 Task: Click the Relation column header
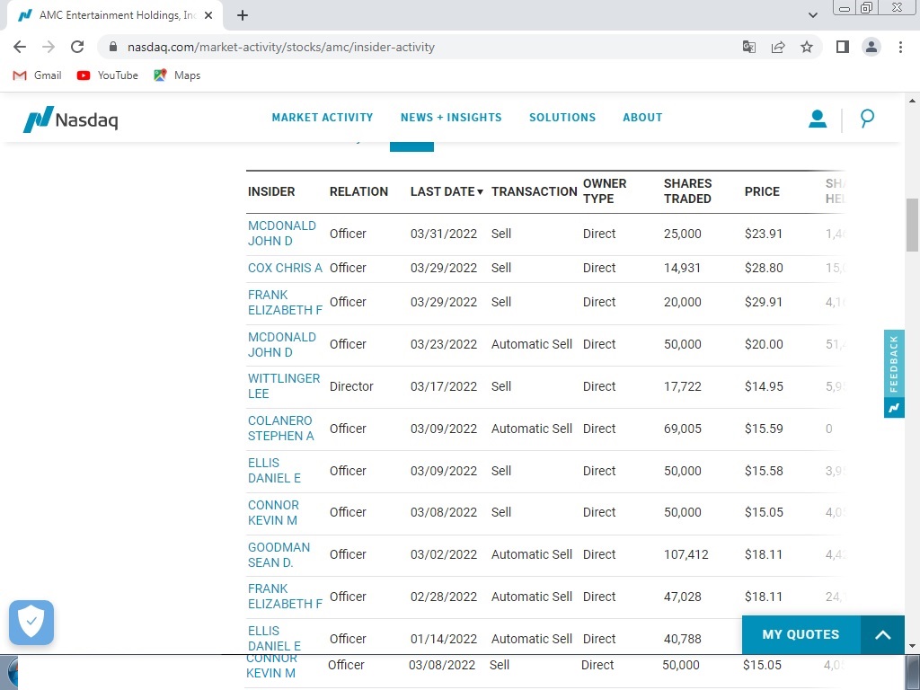pos(358,191)
